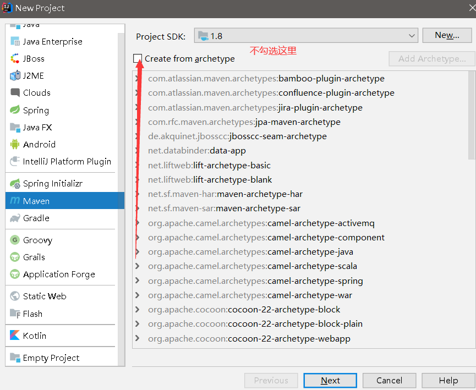Open the Project SDK 1.8 dropdown
476x390 pixels.
click(306, 36)
